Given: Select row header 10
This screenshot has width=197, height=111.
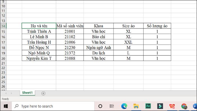Looking at the screenshot, I should (3, 6).
